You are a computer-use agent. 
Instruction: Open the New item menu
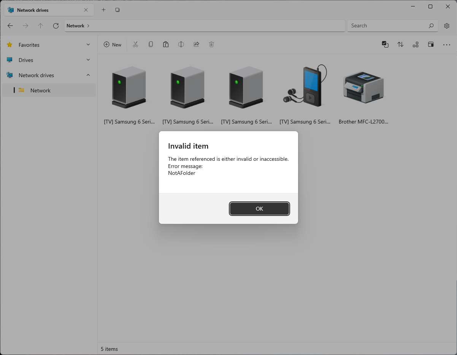click(x=113, y=44)
